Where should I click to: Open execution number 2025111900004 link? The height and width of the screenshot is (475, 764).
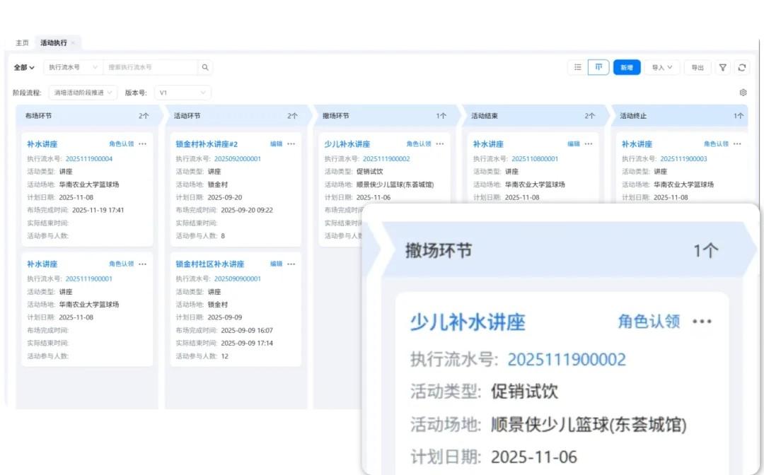coord(89,158)
